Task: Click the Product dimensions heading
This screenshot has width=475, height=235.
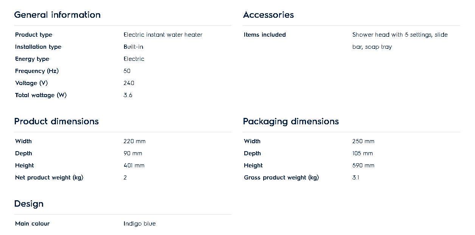Action: click(56, 121)
